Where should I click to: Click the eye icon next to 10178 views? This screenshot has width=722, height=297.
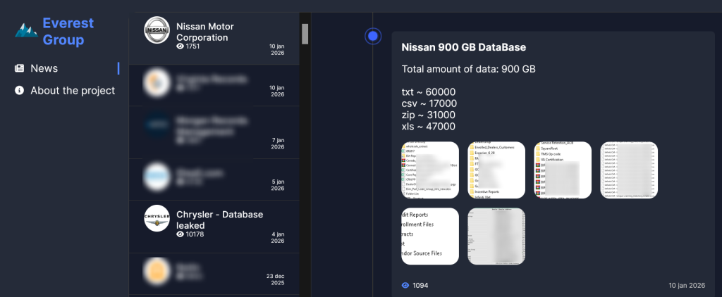click(180, 234)
